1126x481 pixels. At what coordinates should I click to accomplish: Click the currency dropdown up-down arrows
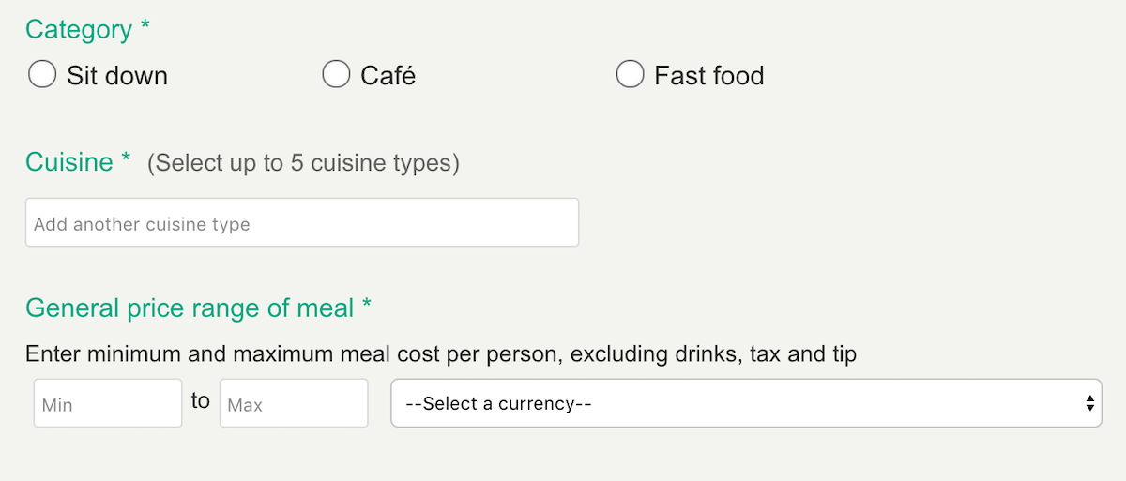point(1089,403)
